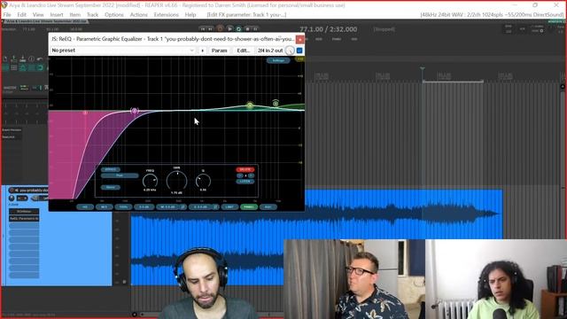Click the 2/4 in 2 out routing button
The width and height of the screenshot is (567, 319).
click(x=270, y=51)
